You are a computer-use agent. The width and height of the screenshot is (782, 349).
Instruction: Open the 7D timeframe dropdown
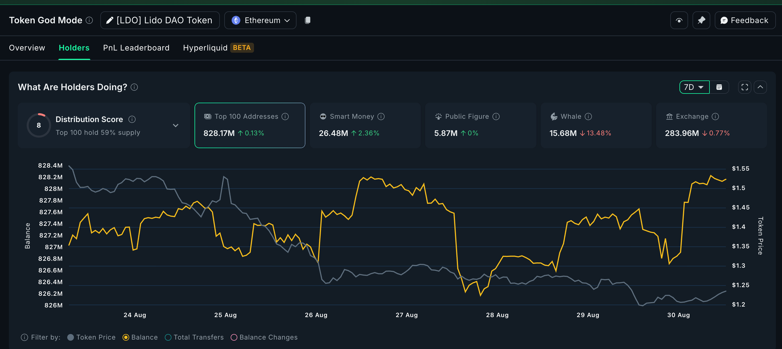(694, 87)
